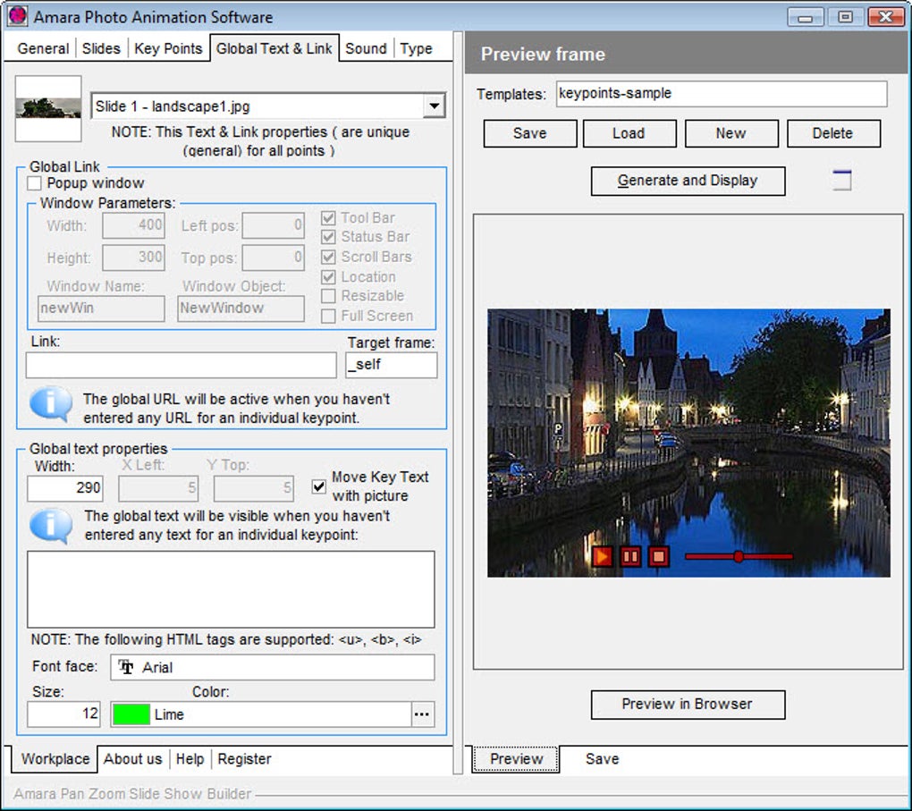This screenshot has height=811, width=912.
Task: Click the Load template button
Action: (629, 133)
